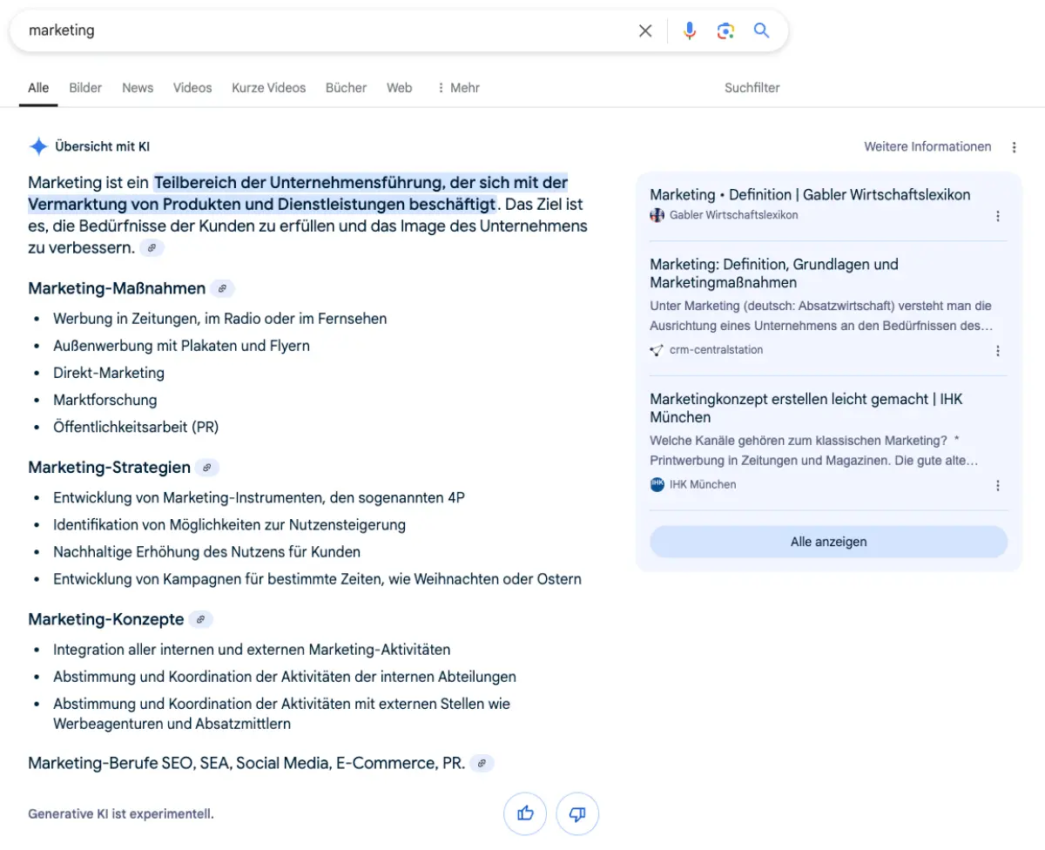
Task: Click the 'Marketing-Strategien' heading
Action: (x=109, y=468)
